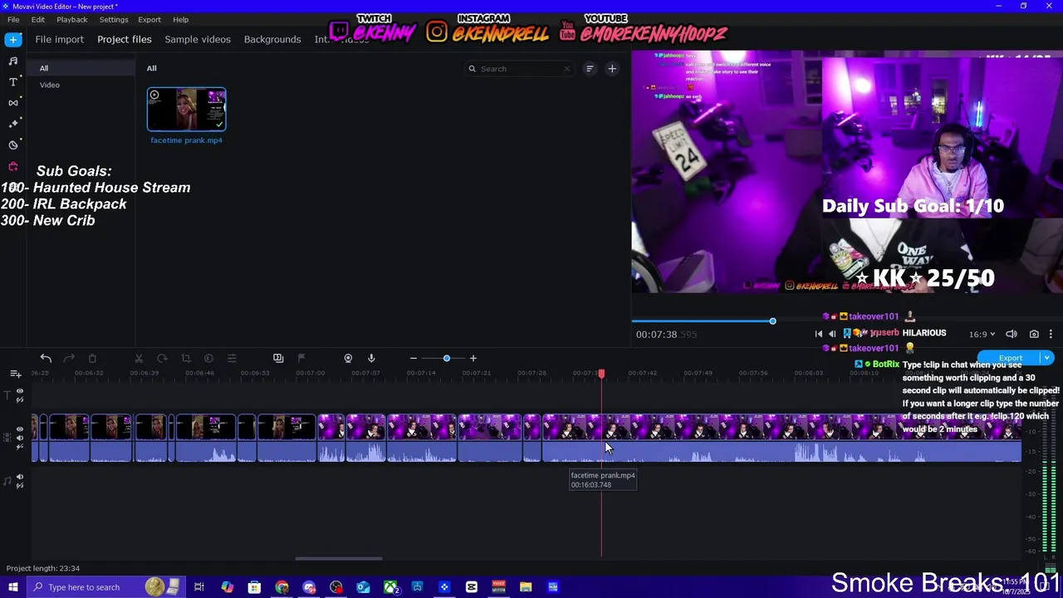Click the blue Export button
The image size is (1063, 598).
1008,358
